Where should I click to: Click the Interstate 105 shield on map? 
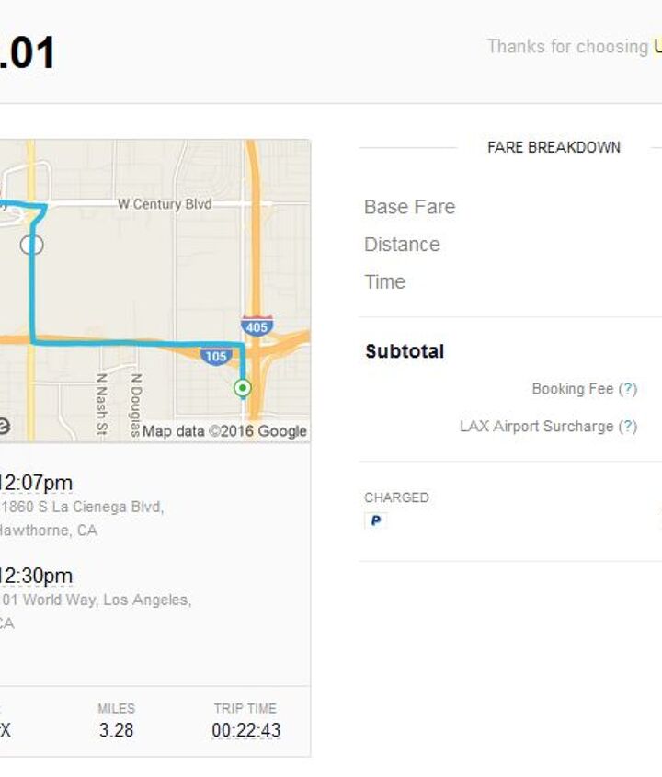click(215, 356)
